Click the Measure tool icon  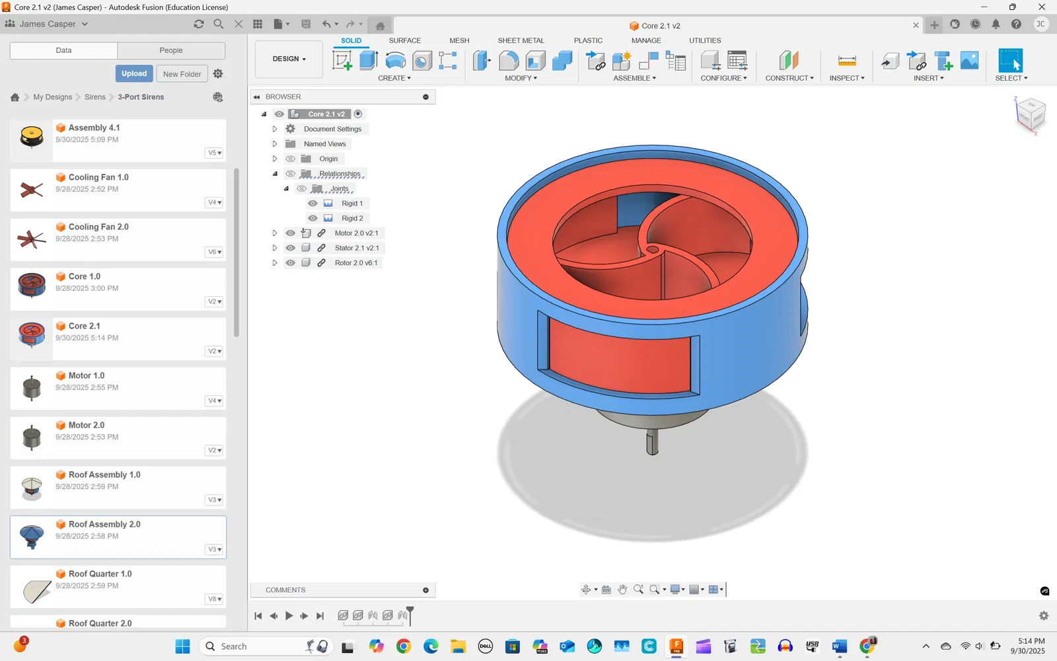(x=846, y=61)
